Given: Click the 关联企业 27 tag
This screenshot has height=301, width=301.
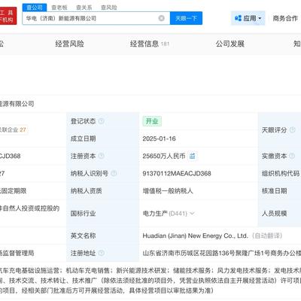Looking at the screenshot, I should point(14,130).
